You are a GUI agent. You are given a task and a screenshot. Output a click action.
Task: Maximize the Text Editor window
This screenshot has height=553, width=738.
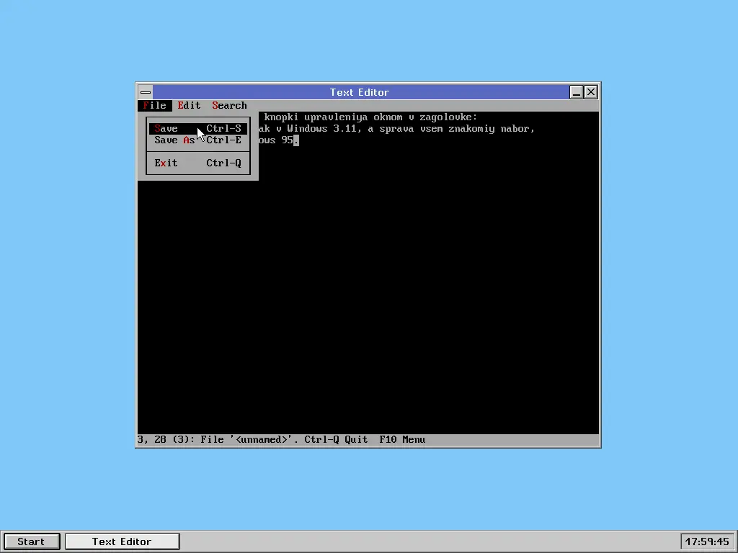click(x=577, y=92)
